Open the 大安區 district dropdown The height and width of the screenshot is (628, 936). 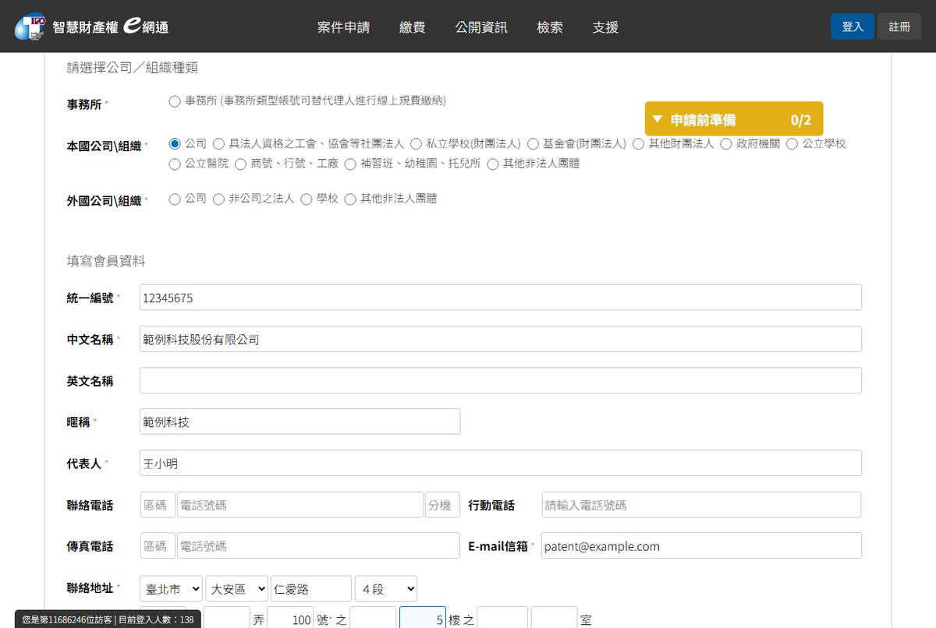pyautogui.click(x=236, y=589)
